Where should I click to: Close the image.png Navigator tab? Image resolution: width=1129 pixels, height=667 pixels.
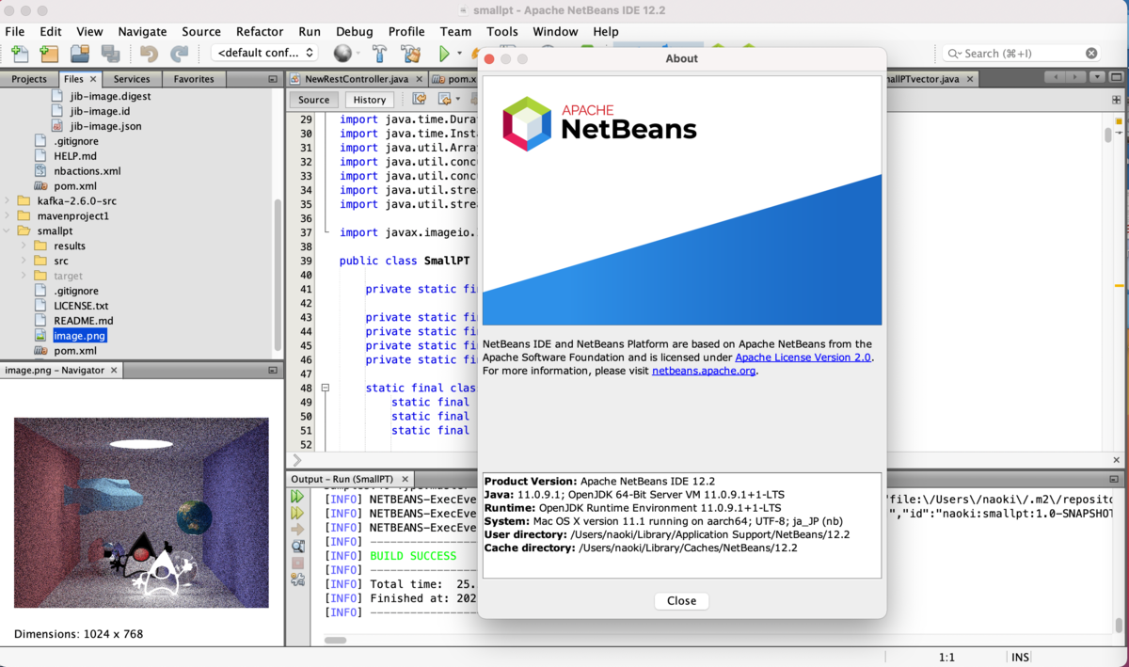(x=114, y=371)
